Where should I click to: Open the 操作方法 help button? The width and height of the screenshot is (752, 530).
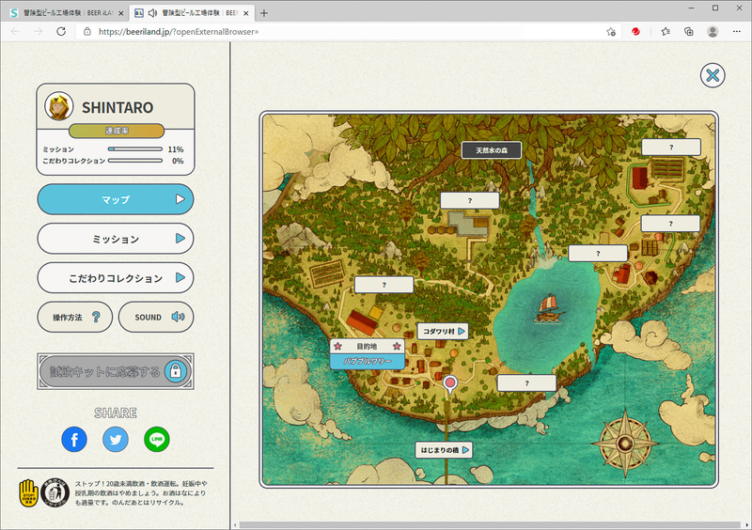point(75,317)
